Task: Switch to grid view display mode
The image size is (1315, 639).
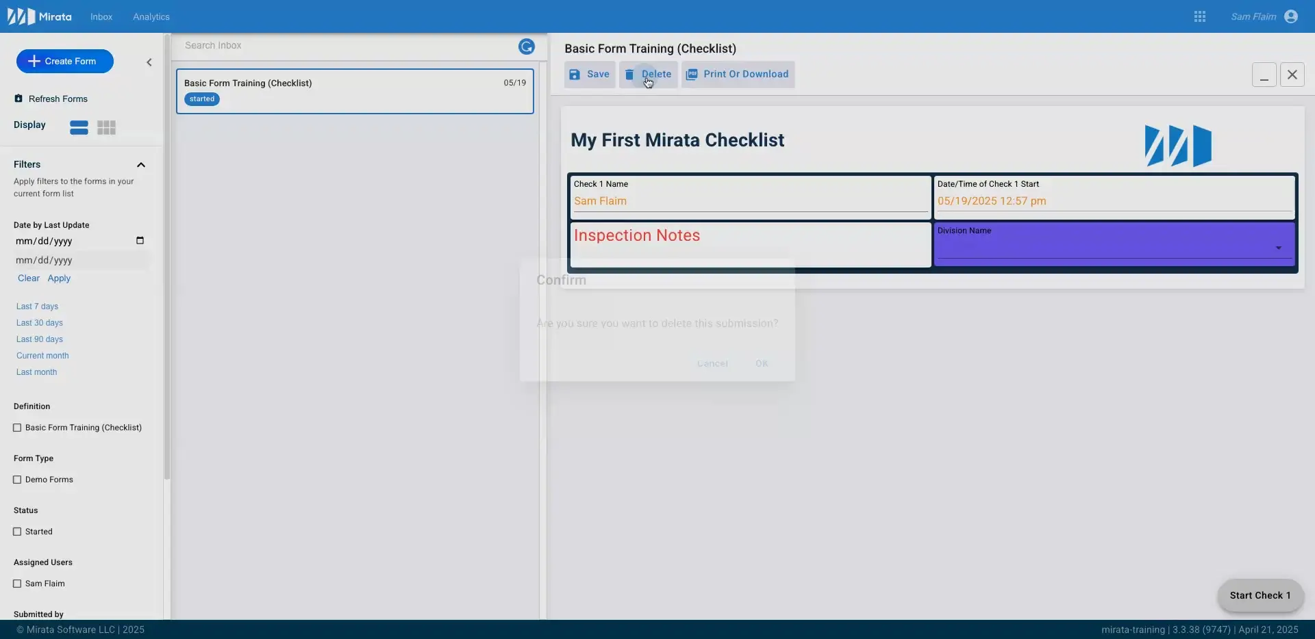Action: coord(106,128)
